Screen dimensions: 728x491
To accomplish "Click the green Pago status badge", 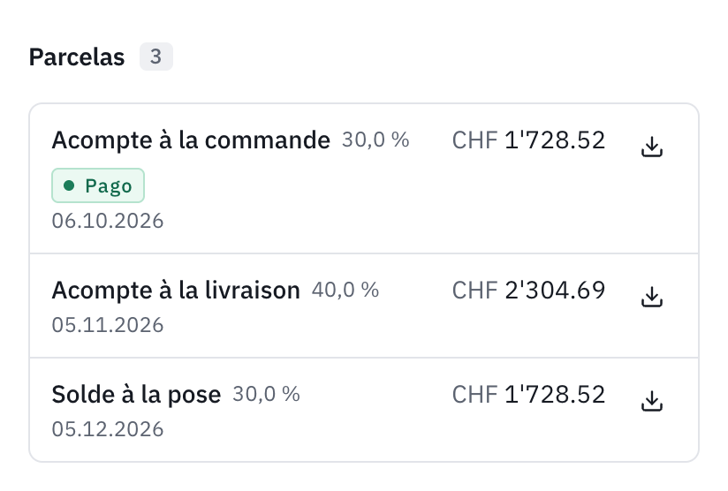I will (x=98, y=185).
